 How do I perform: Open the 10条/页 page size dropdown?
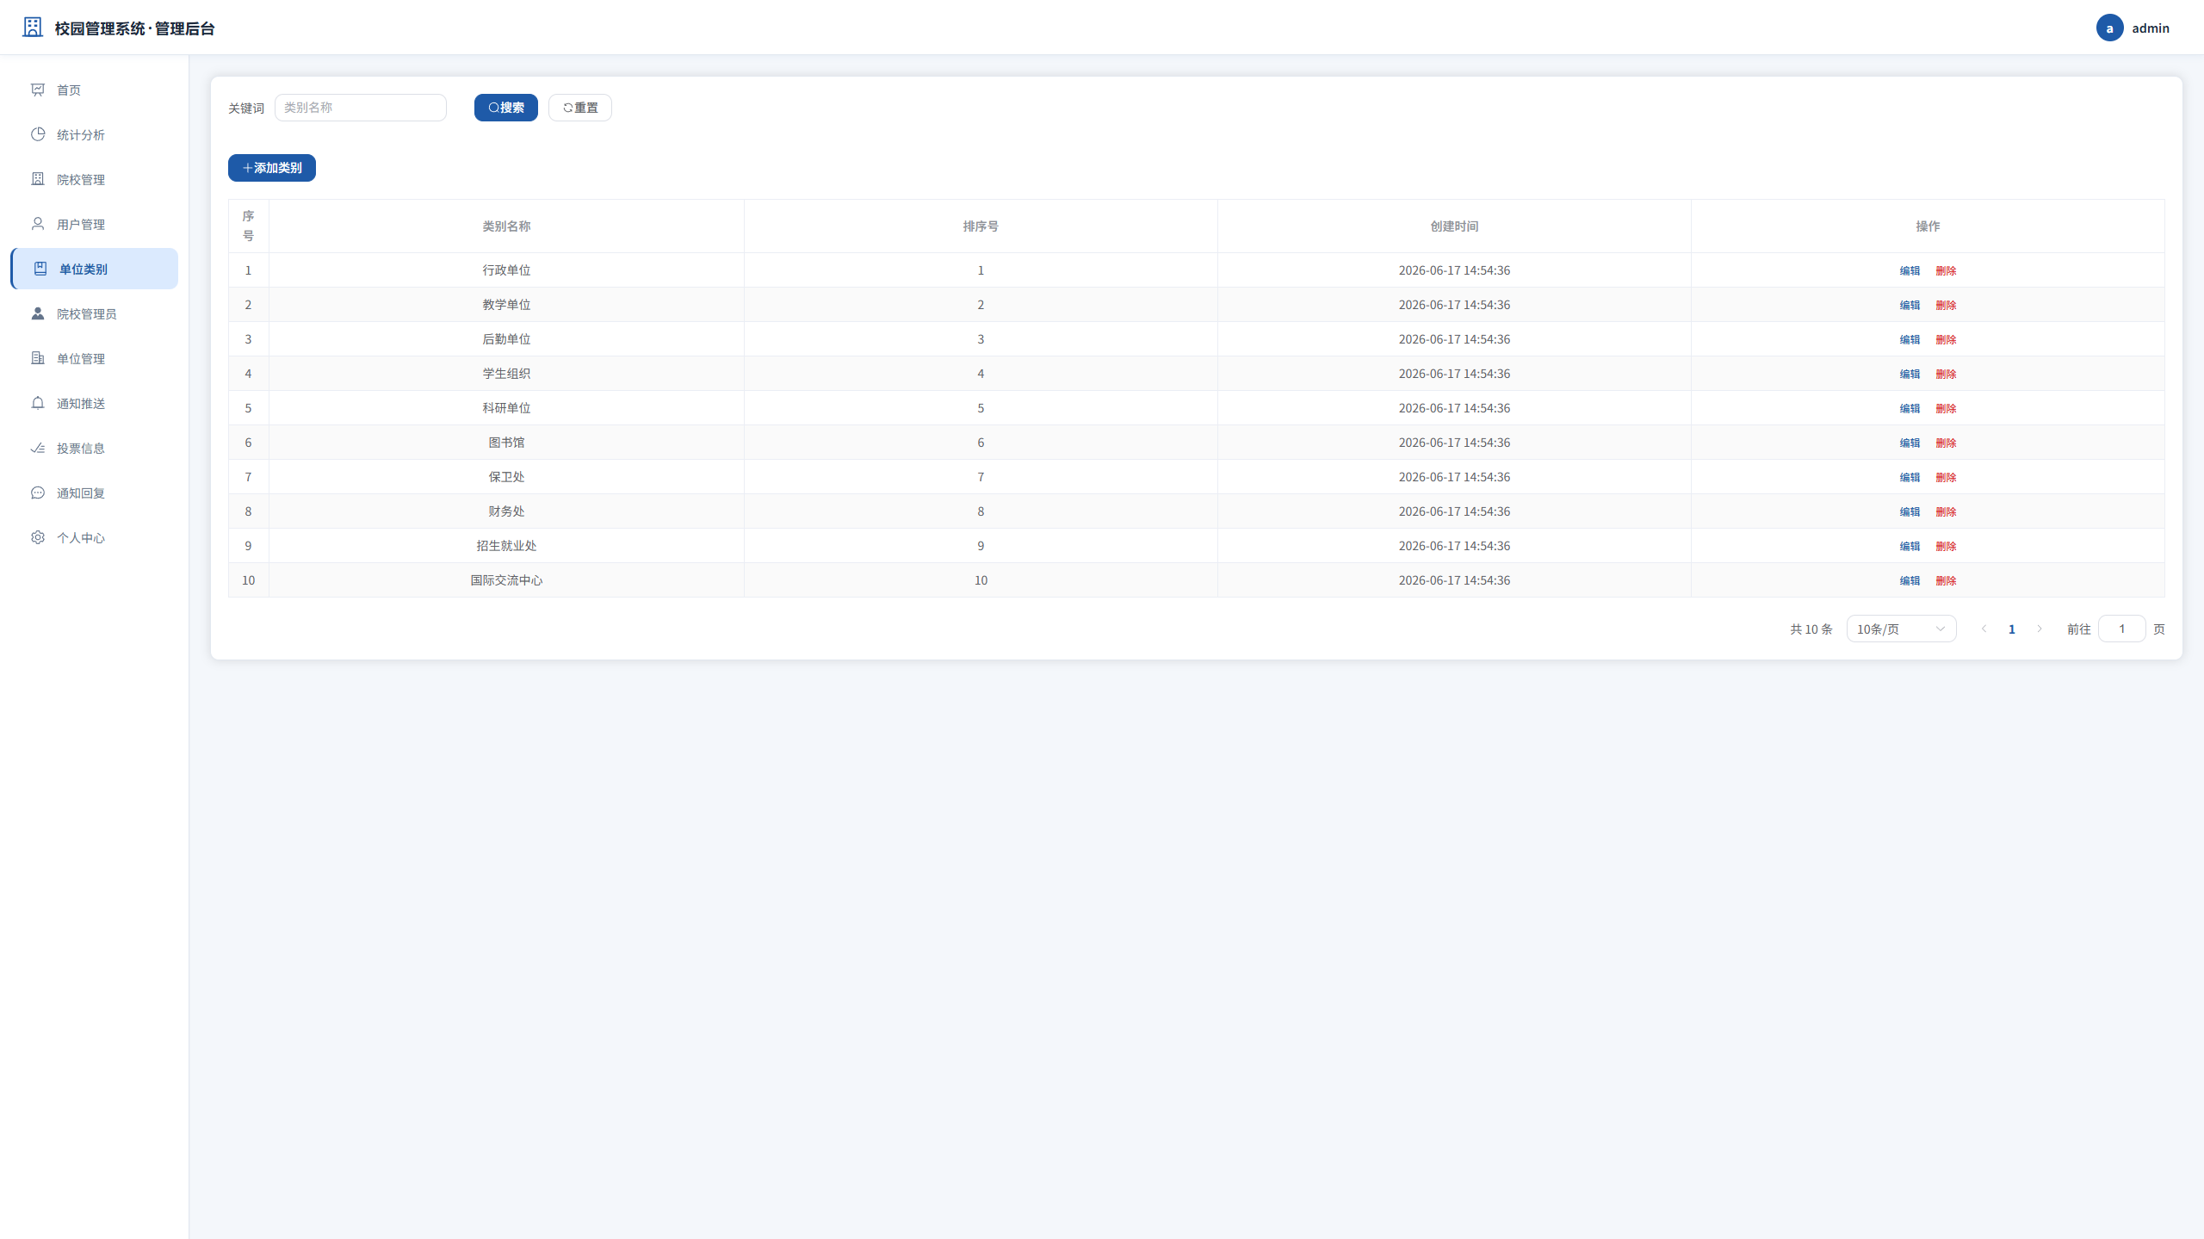coord(1901,629)
